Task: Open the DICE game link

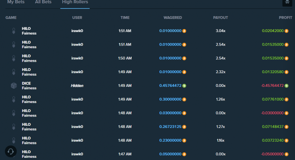Action: pos(26,83)
